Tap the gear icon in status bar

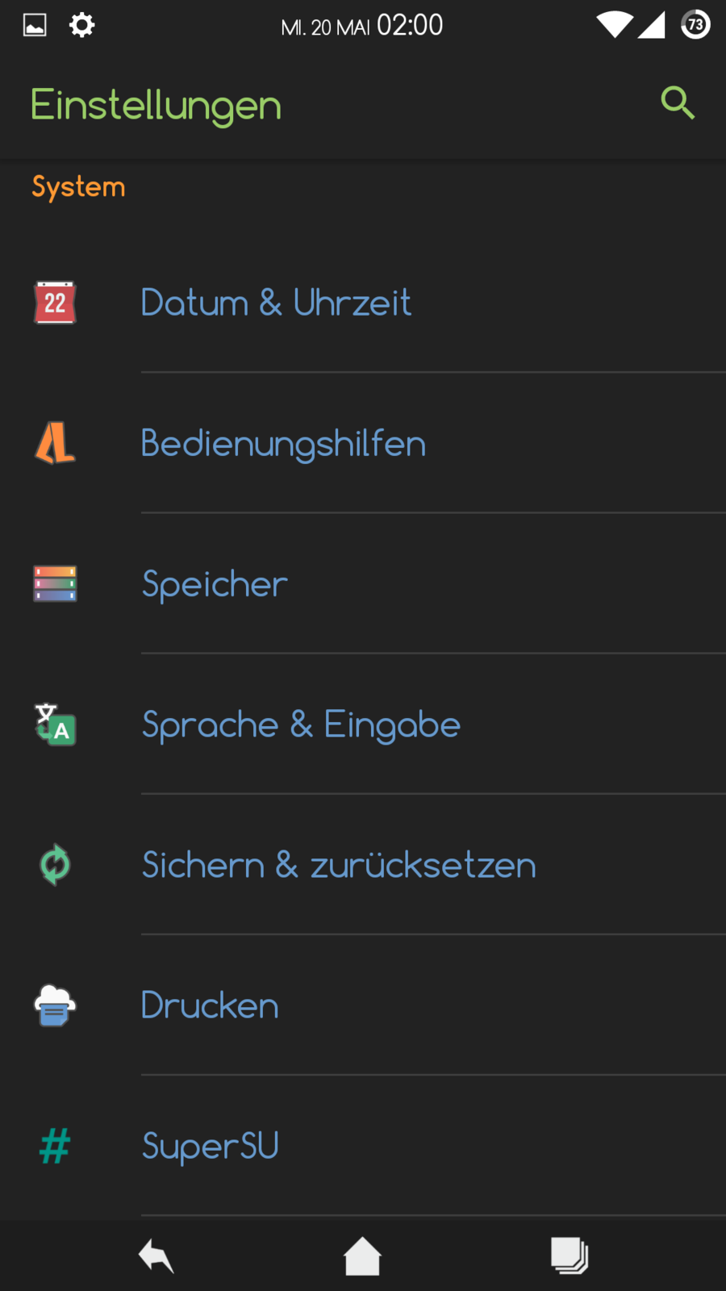pyautogui.click(x=81, y=25)
